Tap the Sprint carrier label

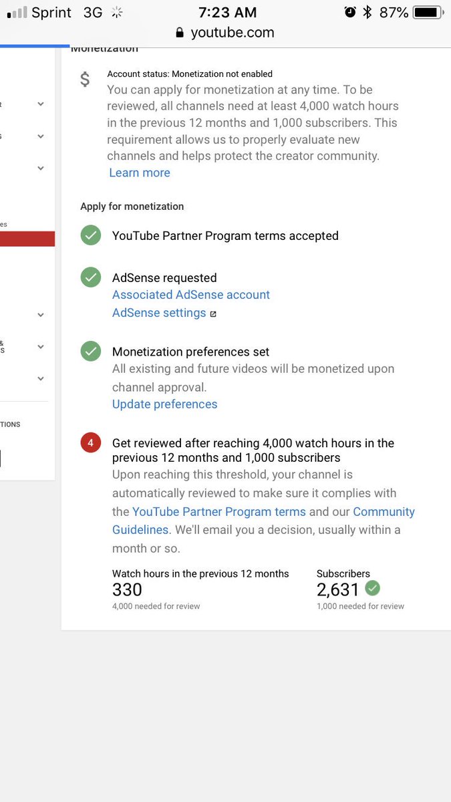tap(52, 12)
